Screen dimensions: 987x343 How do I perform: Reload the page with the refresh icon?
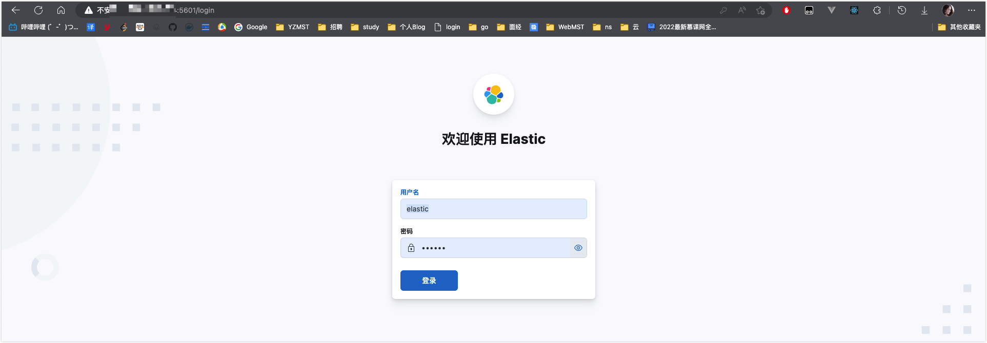click(x=38, y=10)
